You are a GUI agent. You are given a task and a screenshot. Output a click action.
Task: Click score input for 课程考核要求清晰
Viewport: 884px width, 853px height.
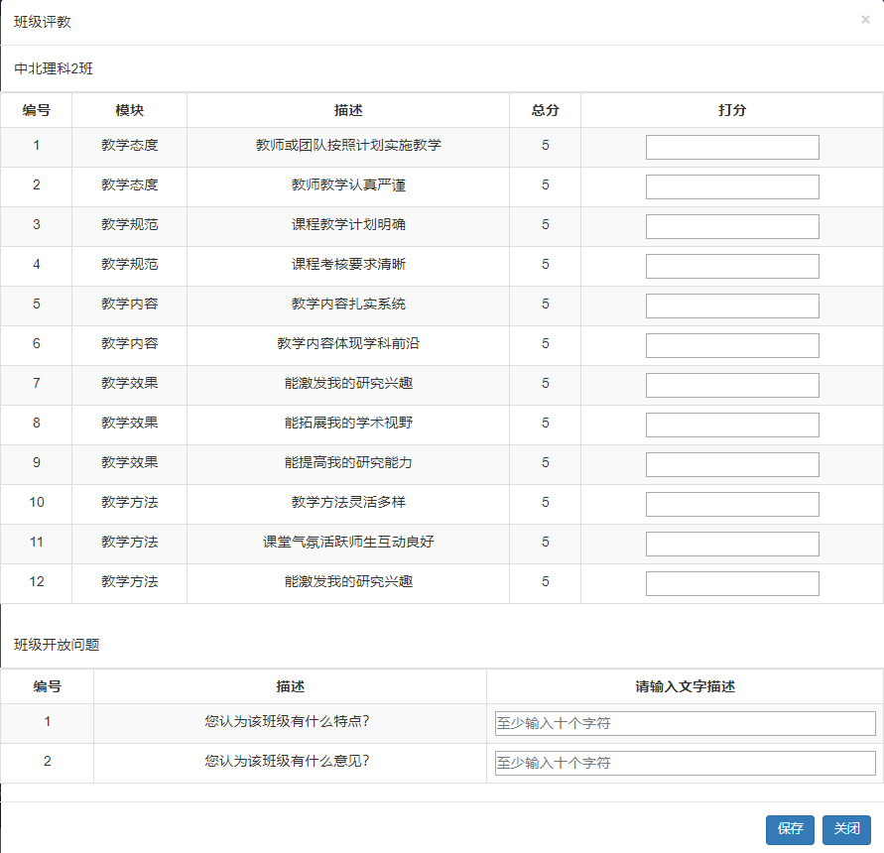coord(732,266)
